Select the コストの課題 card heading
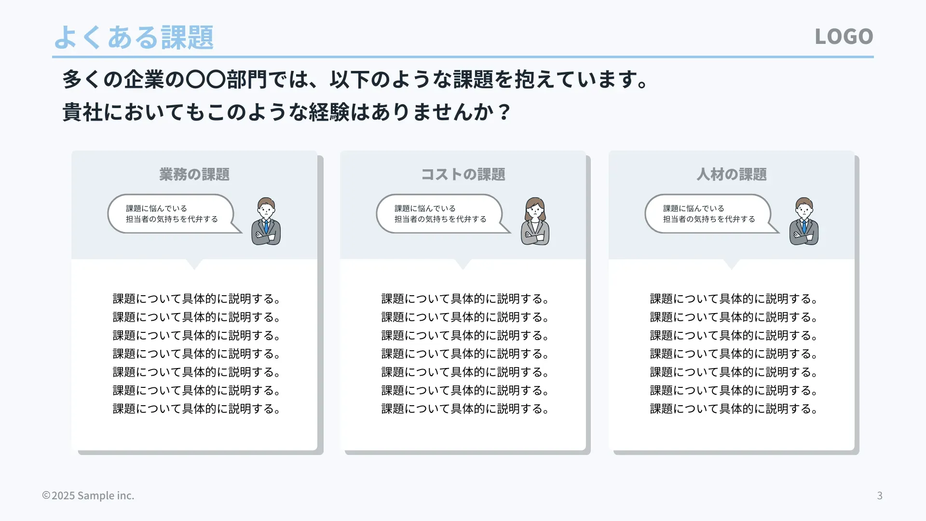 tap(463, 174)
